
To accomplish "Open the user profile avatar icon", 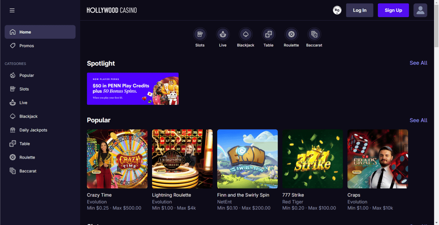I will click(x=420, y=10).
